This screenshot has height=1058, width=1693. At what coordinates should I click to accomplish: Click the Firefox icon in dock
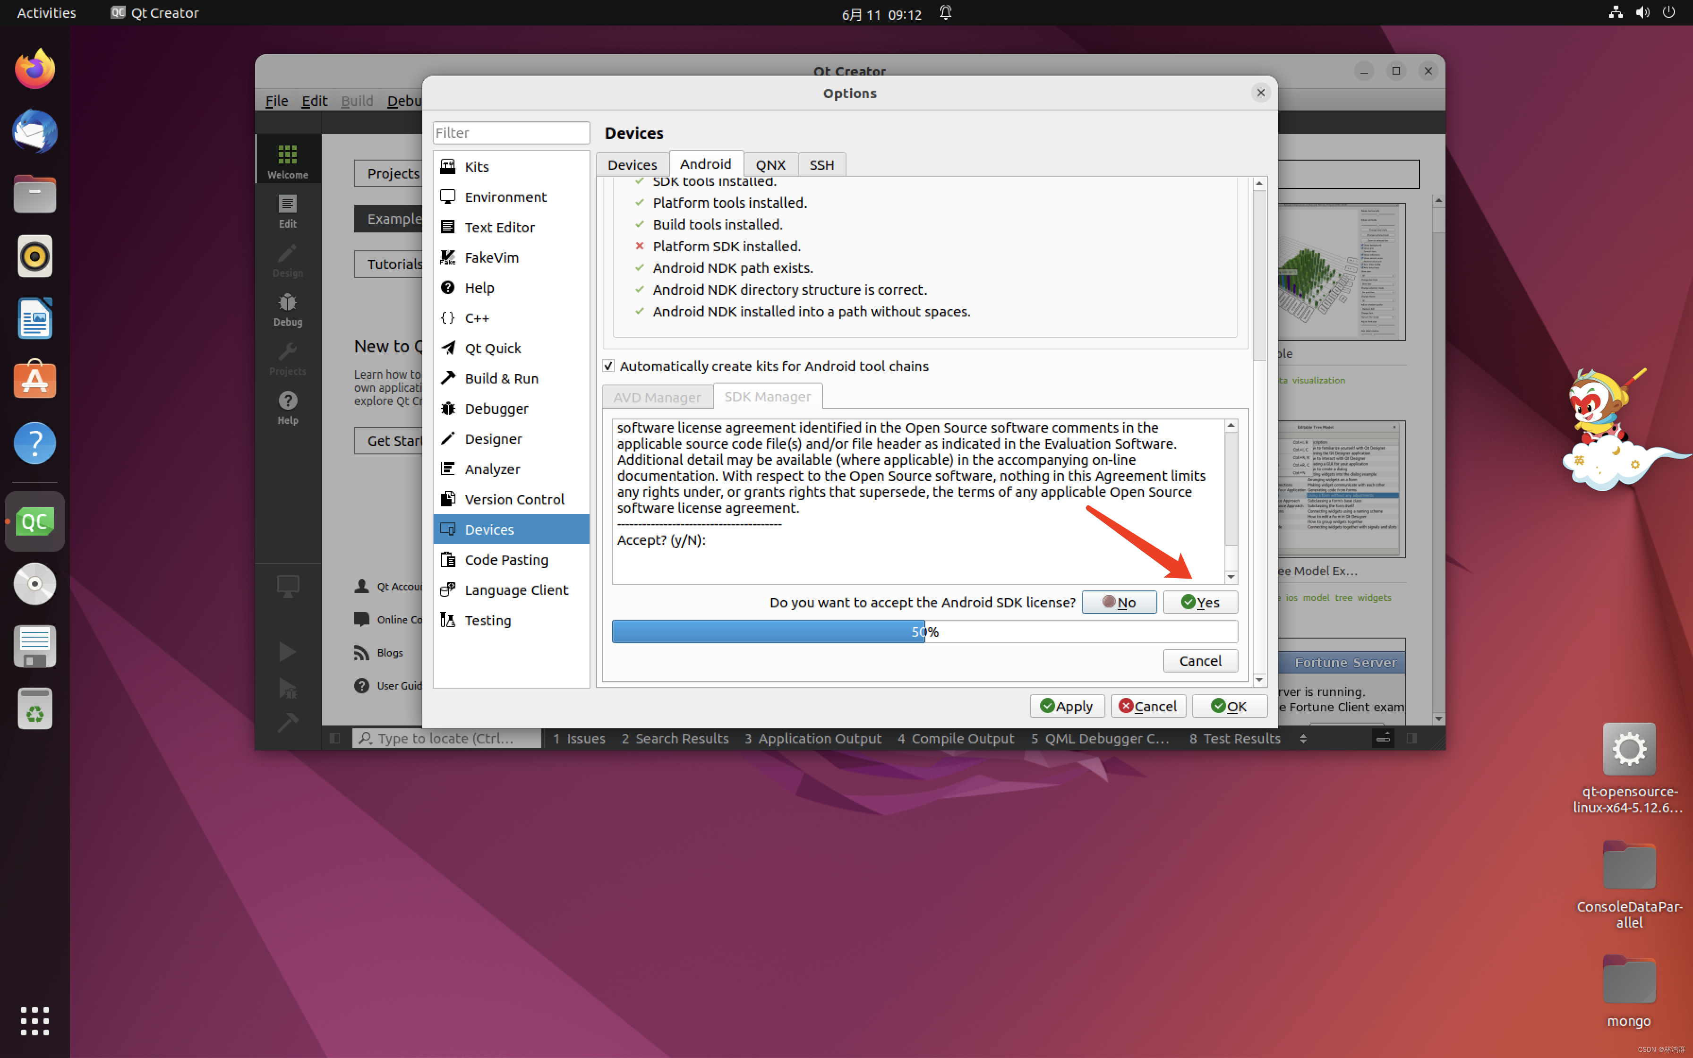[34, 69]
